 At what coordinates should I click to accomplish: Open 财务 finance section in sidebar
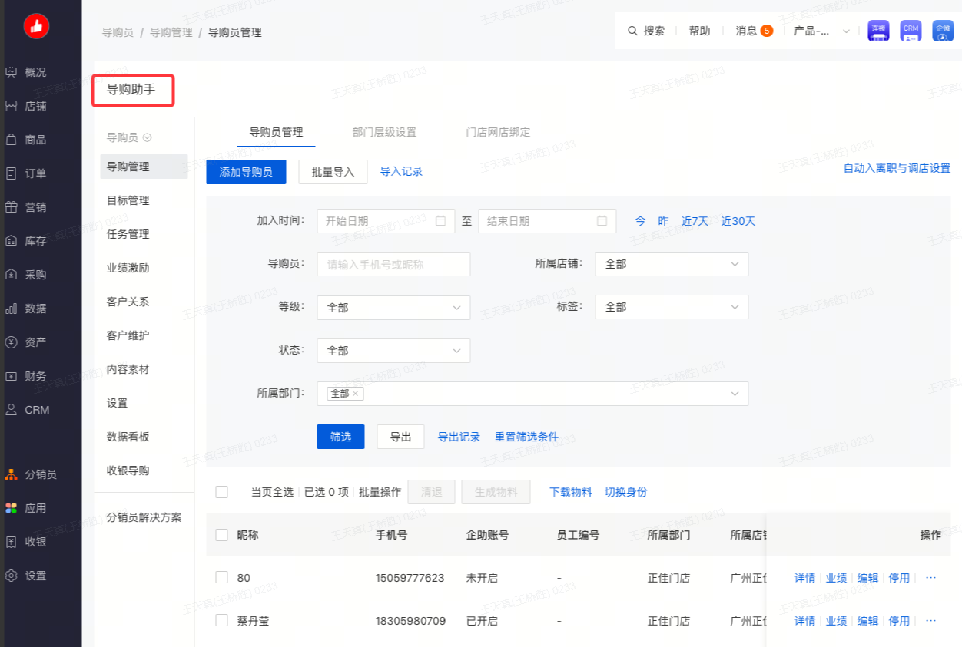tap(26, 376)
